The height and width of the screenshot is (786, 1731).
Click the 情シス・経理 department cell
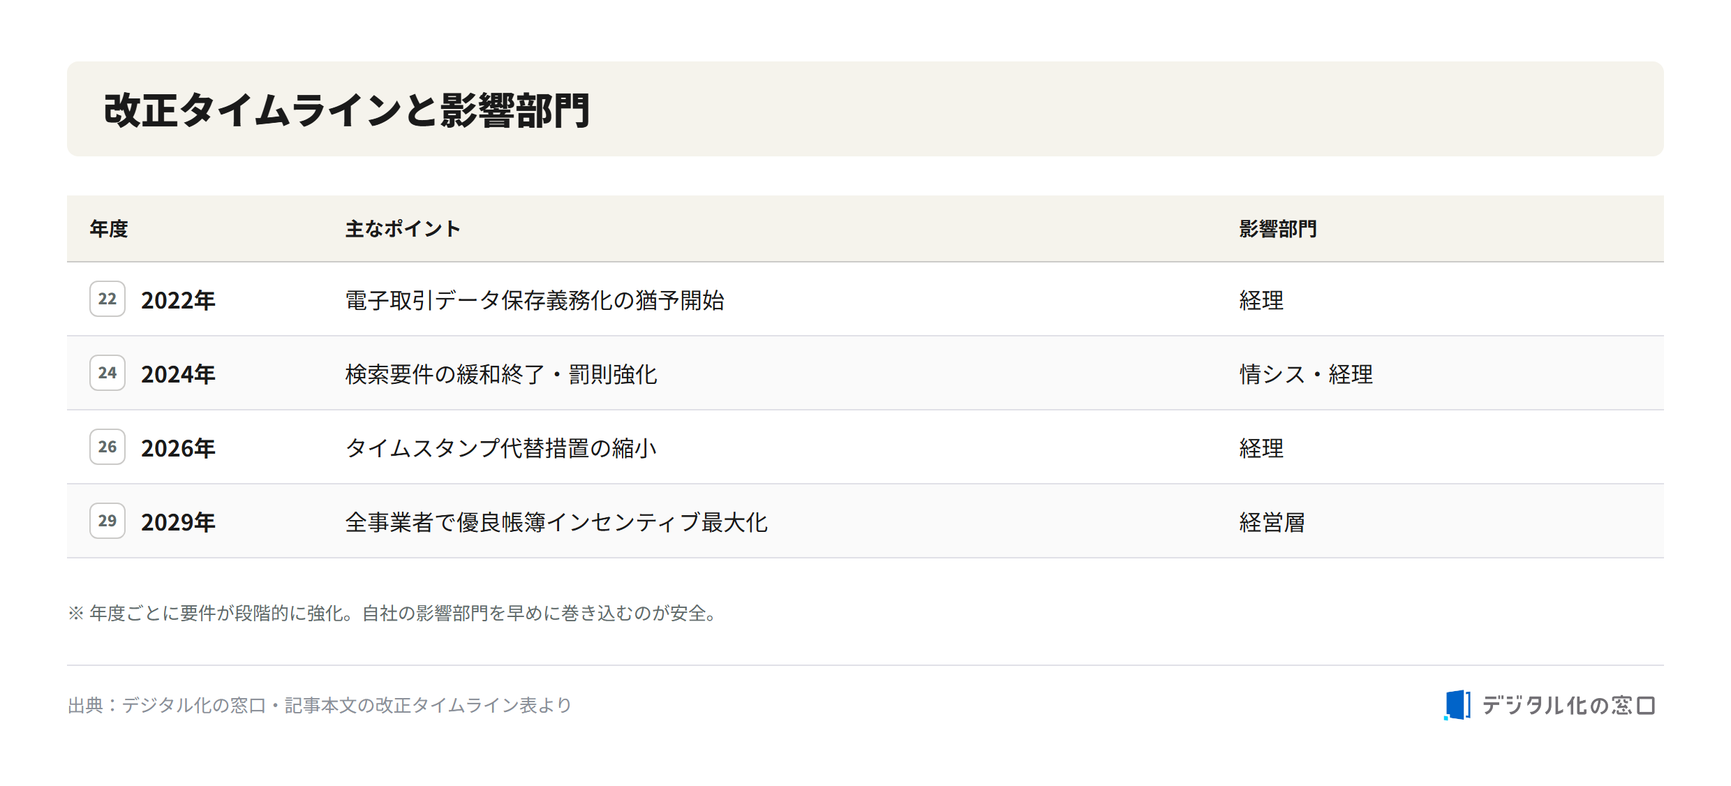(1306, 374)
